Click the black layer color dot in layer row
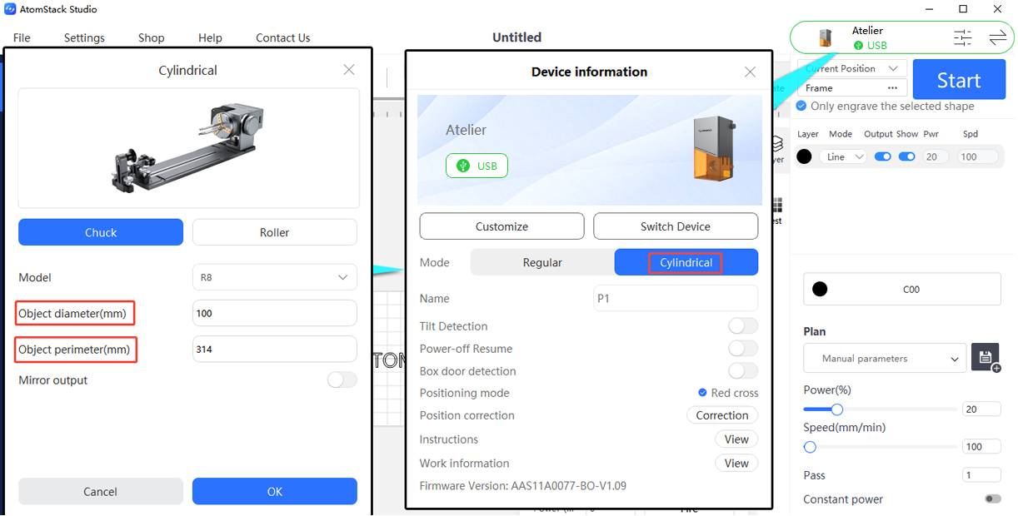 804,156
